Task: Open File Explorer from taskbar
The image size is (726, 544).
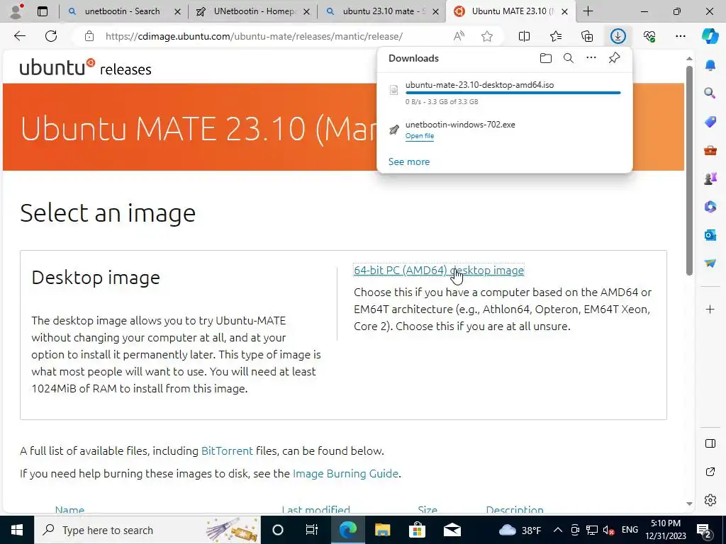Action: click(382, 530)
